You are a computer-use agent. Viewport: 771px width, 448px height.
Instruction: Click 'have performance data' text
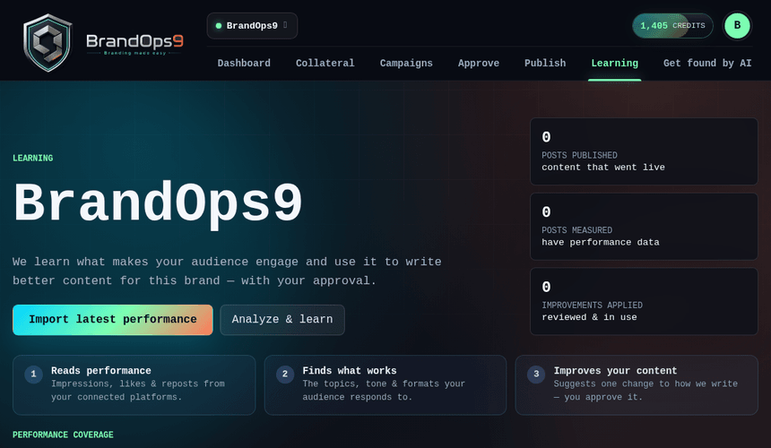tap(601, 242)
